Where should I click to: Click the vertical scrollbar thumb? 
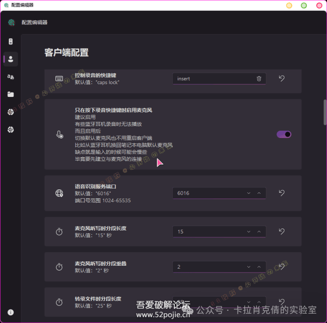pyautogui.click(x=324, y=113)
